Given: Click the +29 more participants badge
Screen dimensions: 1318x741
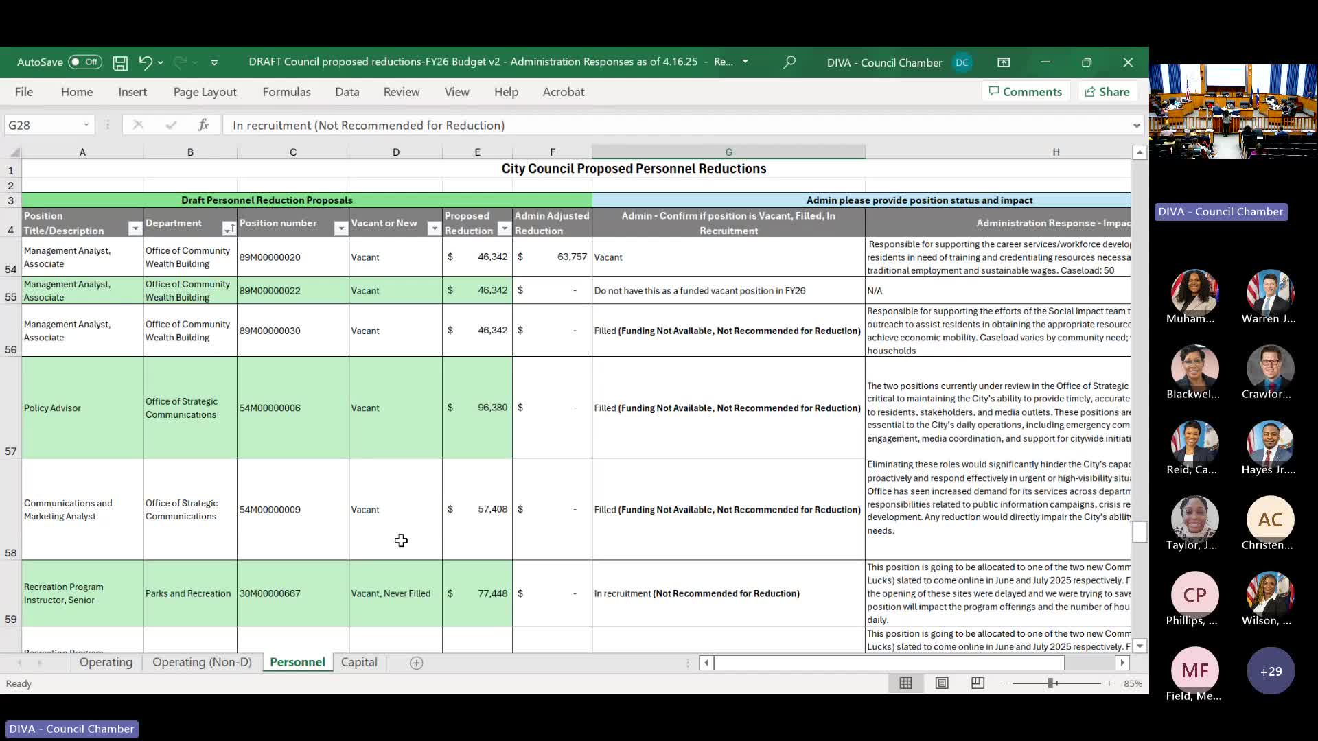Looking at the screenshot, I should [x=1271, y=671].
